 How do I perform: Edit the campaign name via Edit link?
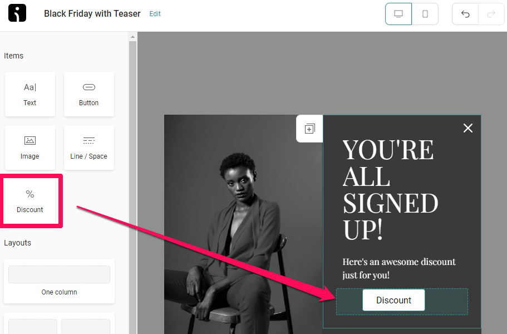click(155, 14)
